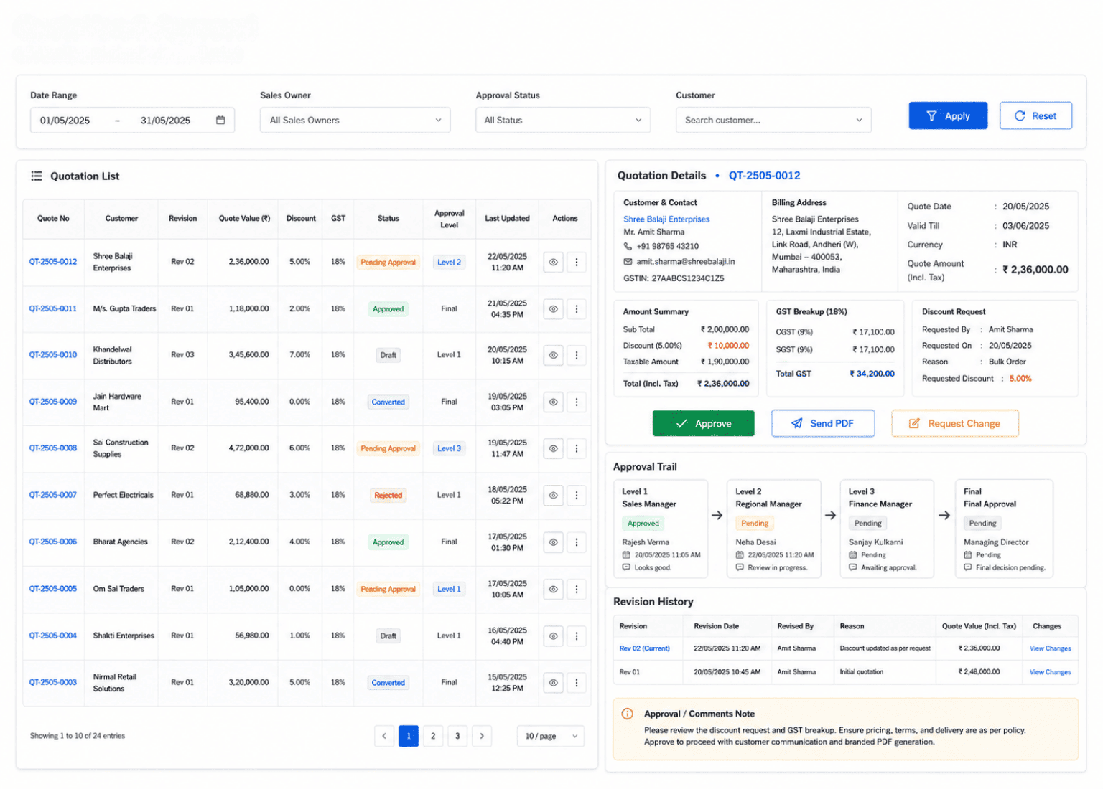Click Level 2 Regional Manager approval card
1103x789 pixels.
click(774, 529)
